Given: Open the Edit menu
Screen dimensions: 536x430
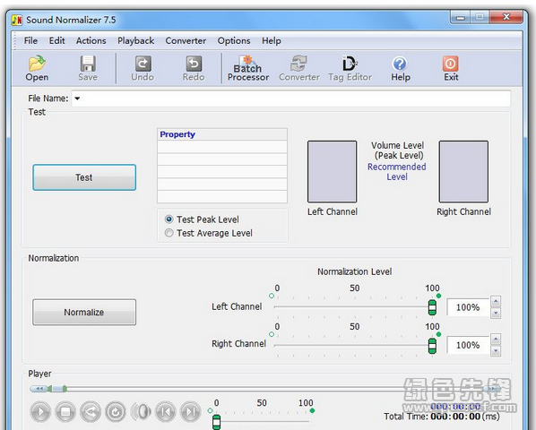Looking at the screenshot, I should [56, 40].
